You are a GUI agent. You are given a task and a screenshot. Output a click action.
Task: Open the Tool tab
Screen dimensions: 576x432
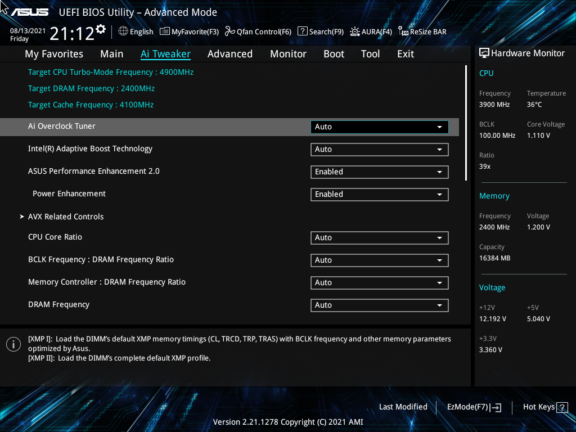click(370, 54)
